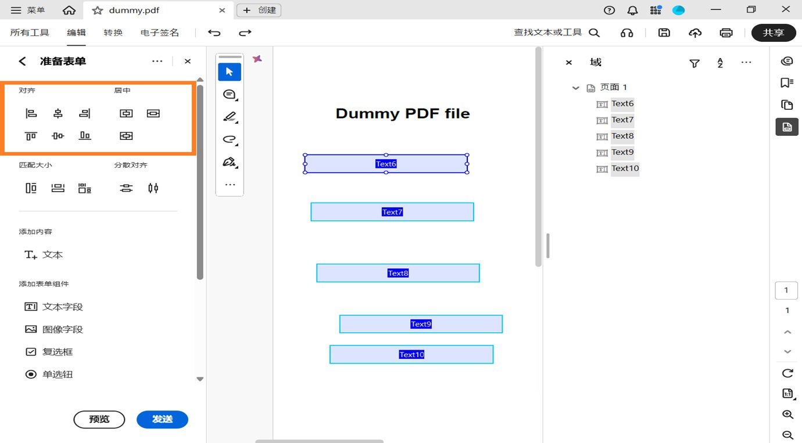Image resolution: width=802 pixels, height=443 pixels.
Task: Close the 域 fields panel
Action: [569, 63]
